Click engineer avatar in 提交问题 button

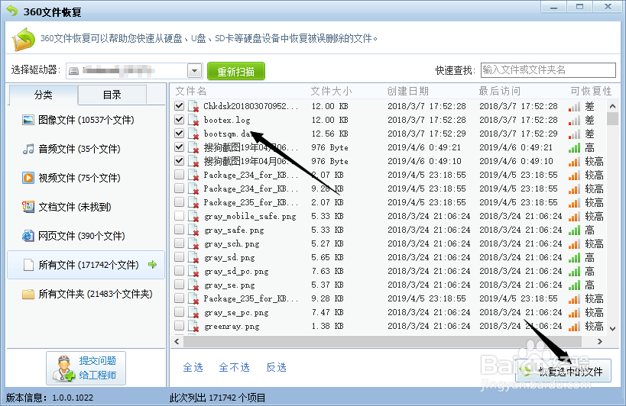(64, 369)
